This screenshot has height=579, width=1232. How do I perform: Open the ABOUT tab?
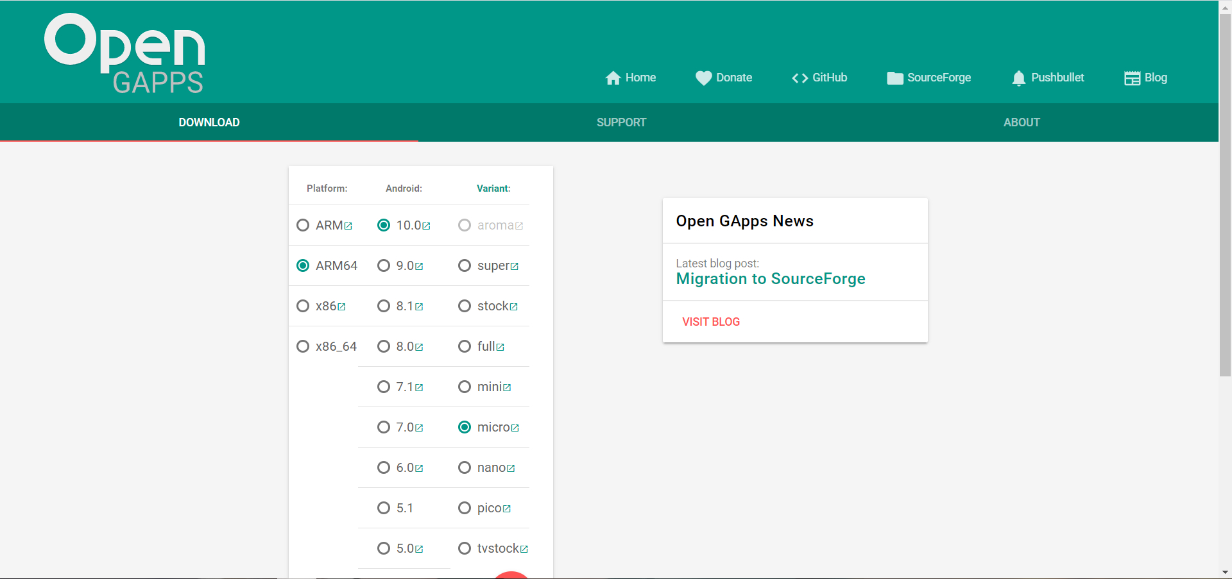tap(1022, 122)
